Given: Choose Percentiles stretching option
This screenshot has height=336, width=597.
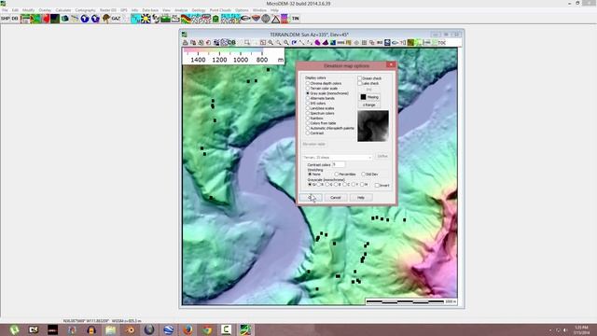Looking at the screenshot, I should [x=344, y=175].
